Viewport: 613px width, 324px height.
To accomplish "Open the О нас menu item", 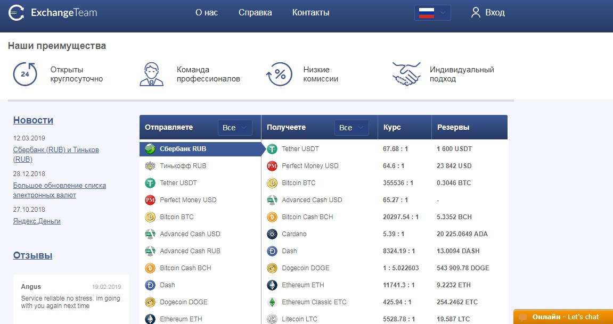I will pyautogui.click(x=207, y=13).
